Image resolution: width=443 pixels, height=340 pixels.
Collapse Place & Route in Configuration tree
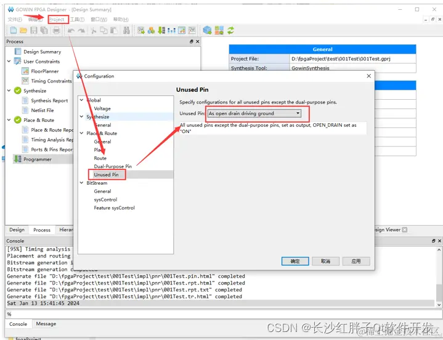point(81,133)
